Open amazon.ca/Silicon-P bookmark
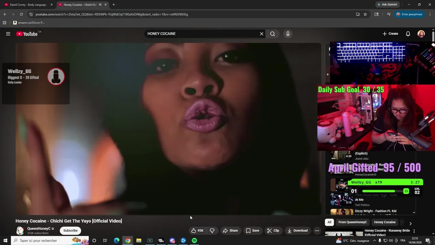The image size is (435, 245). coord(29,23)
